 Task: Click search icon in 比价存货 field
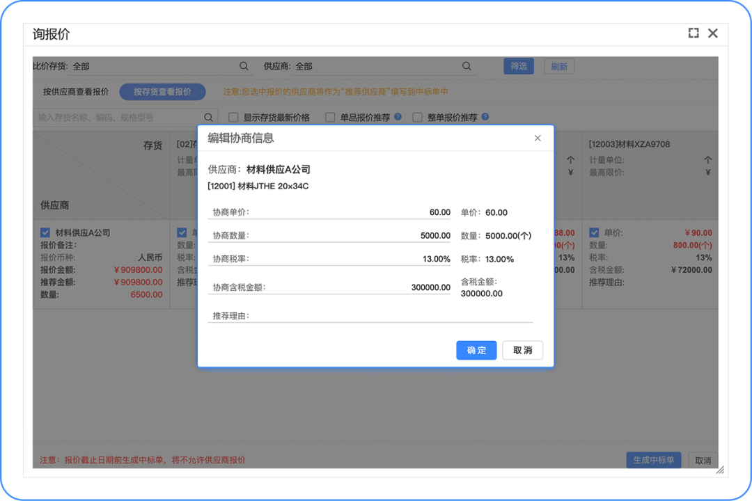tap(244, 66)
